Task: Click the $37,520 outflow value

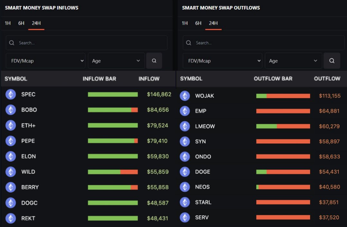Action: pyautogui.click(x=329, y=217)
